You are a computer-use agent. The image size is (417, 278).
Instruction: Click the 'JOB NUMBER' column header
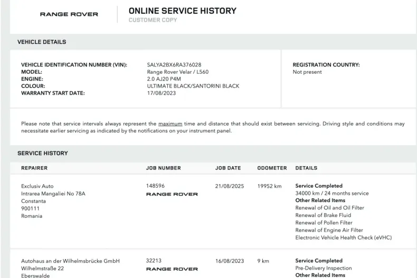point(164,168)
